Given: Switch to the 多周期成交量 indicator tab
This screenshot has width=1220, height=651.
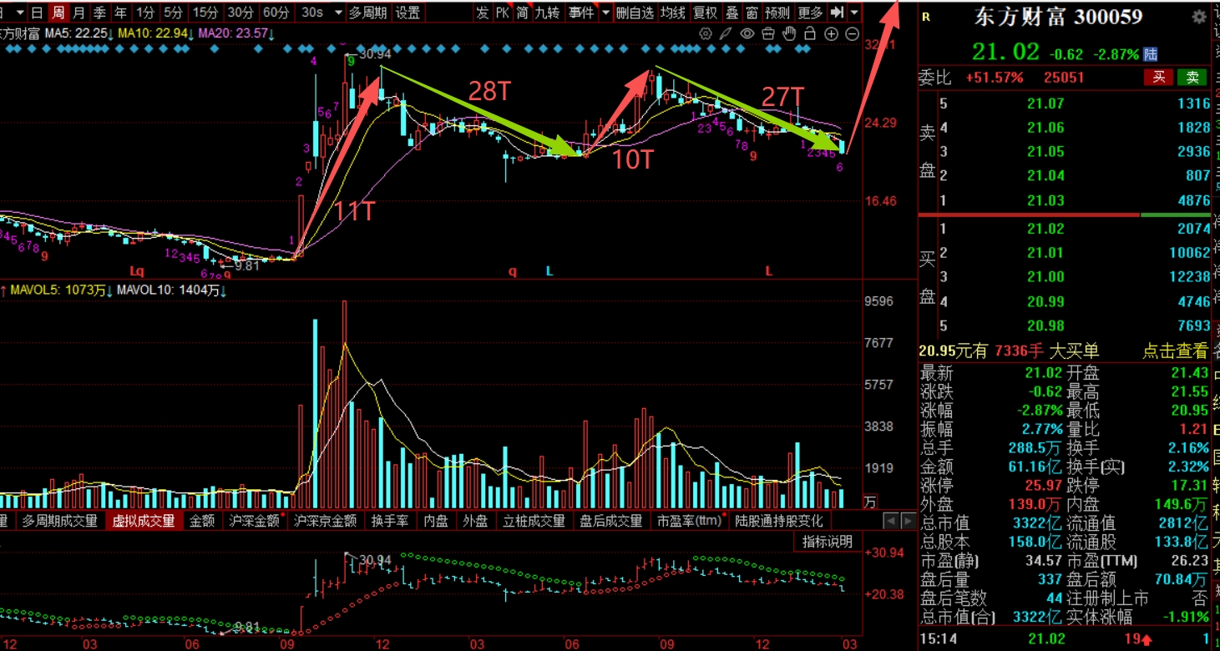Looking at the screenshot, I should (59, 521).
